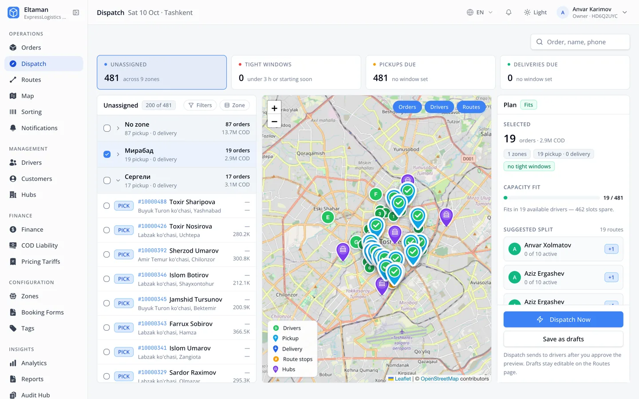Open Finance page
The width and height of the screenshot is (639, 399).
pos(44,229)
